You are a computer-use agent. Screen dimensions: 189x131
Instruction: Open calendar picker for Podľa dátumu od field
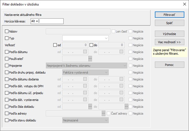tap(85, 52)
